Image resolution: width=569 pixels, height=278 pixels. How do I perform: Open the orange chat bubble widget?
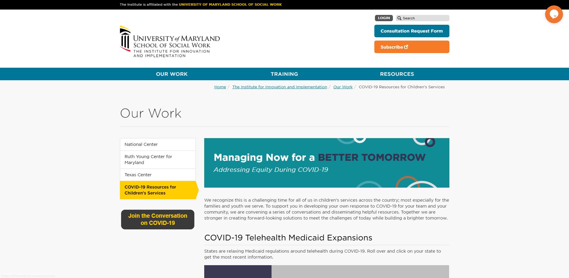(x=554, y=14)
